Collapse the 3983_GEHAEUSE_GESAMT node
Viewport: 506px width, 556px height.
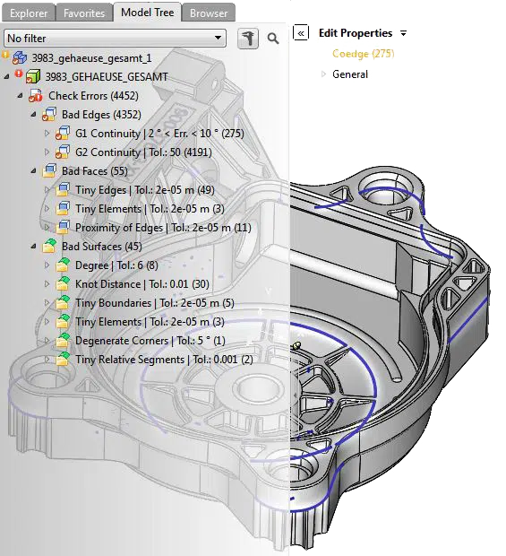(6, 76)
